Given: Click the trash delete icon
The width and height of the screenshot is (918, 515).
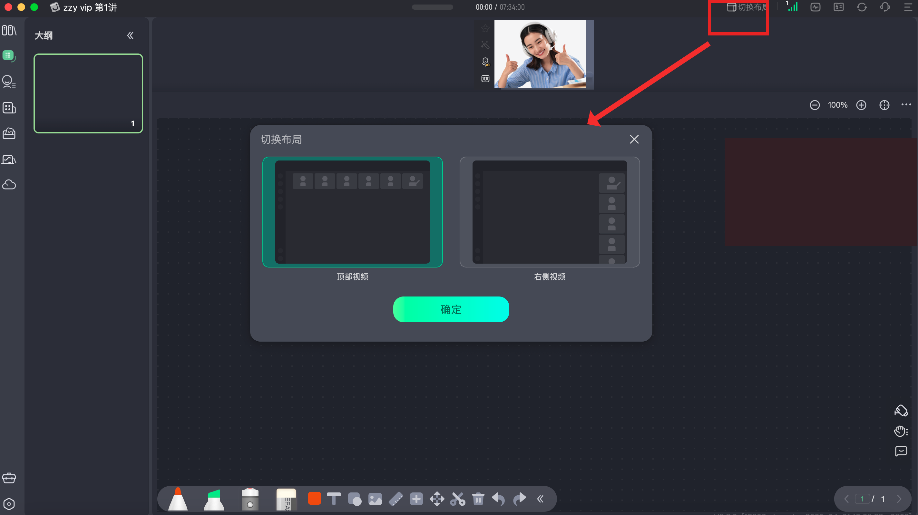Looking at the screenshot, I should pos(478,499).
